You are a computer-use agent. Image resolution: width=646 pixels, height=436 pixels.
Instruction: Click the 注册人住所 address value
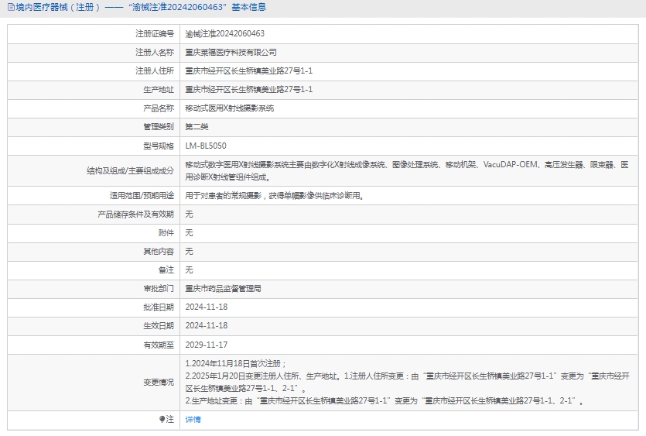pos(248,71)
